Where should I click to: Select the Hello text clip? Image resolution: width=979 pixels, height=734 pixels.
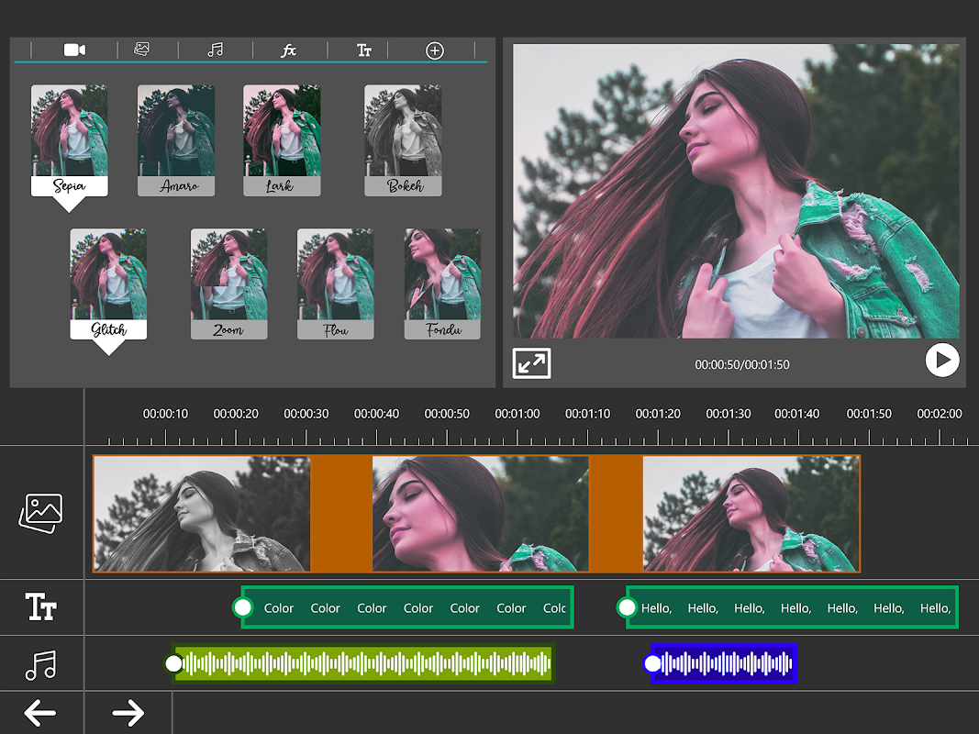pos(794,607)
